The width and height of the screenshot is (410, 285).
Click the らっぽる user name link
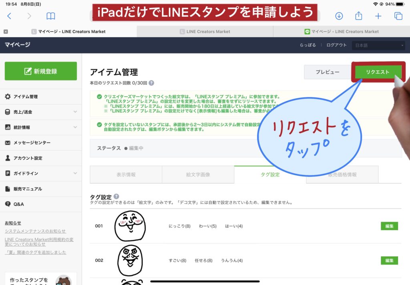[x=308, y=45]
